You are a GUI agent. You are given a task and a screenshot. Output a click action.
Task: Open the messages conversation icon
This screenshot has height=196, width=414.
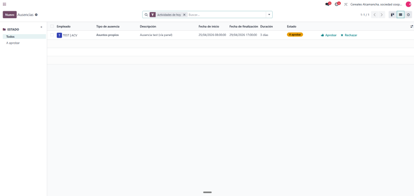coord(328,4)
